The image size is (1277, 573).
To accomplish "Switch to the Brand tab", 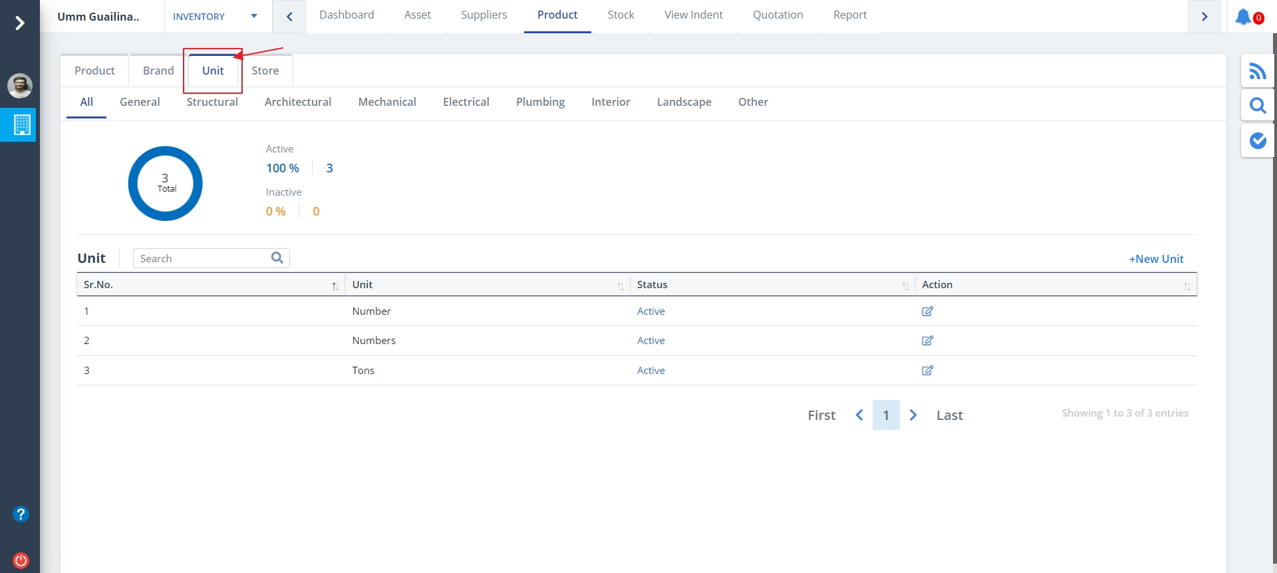I will tap(158, 71).
